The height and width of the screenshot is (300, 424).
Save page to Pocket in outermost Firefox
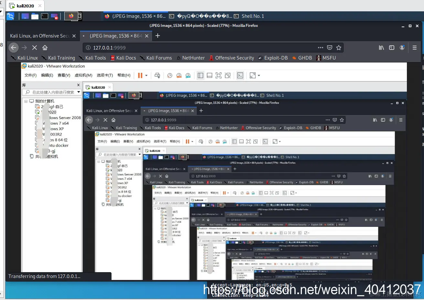pyautogui.click(x=330, y=48)
